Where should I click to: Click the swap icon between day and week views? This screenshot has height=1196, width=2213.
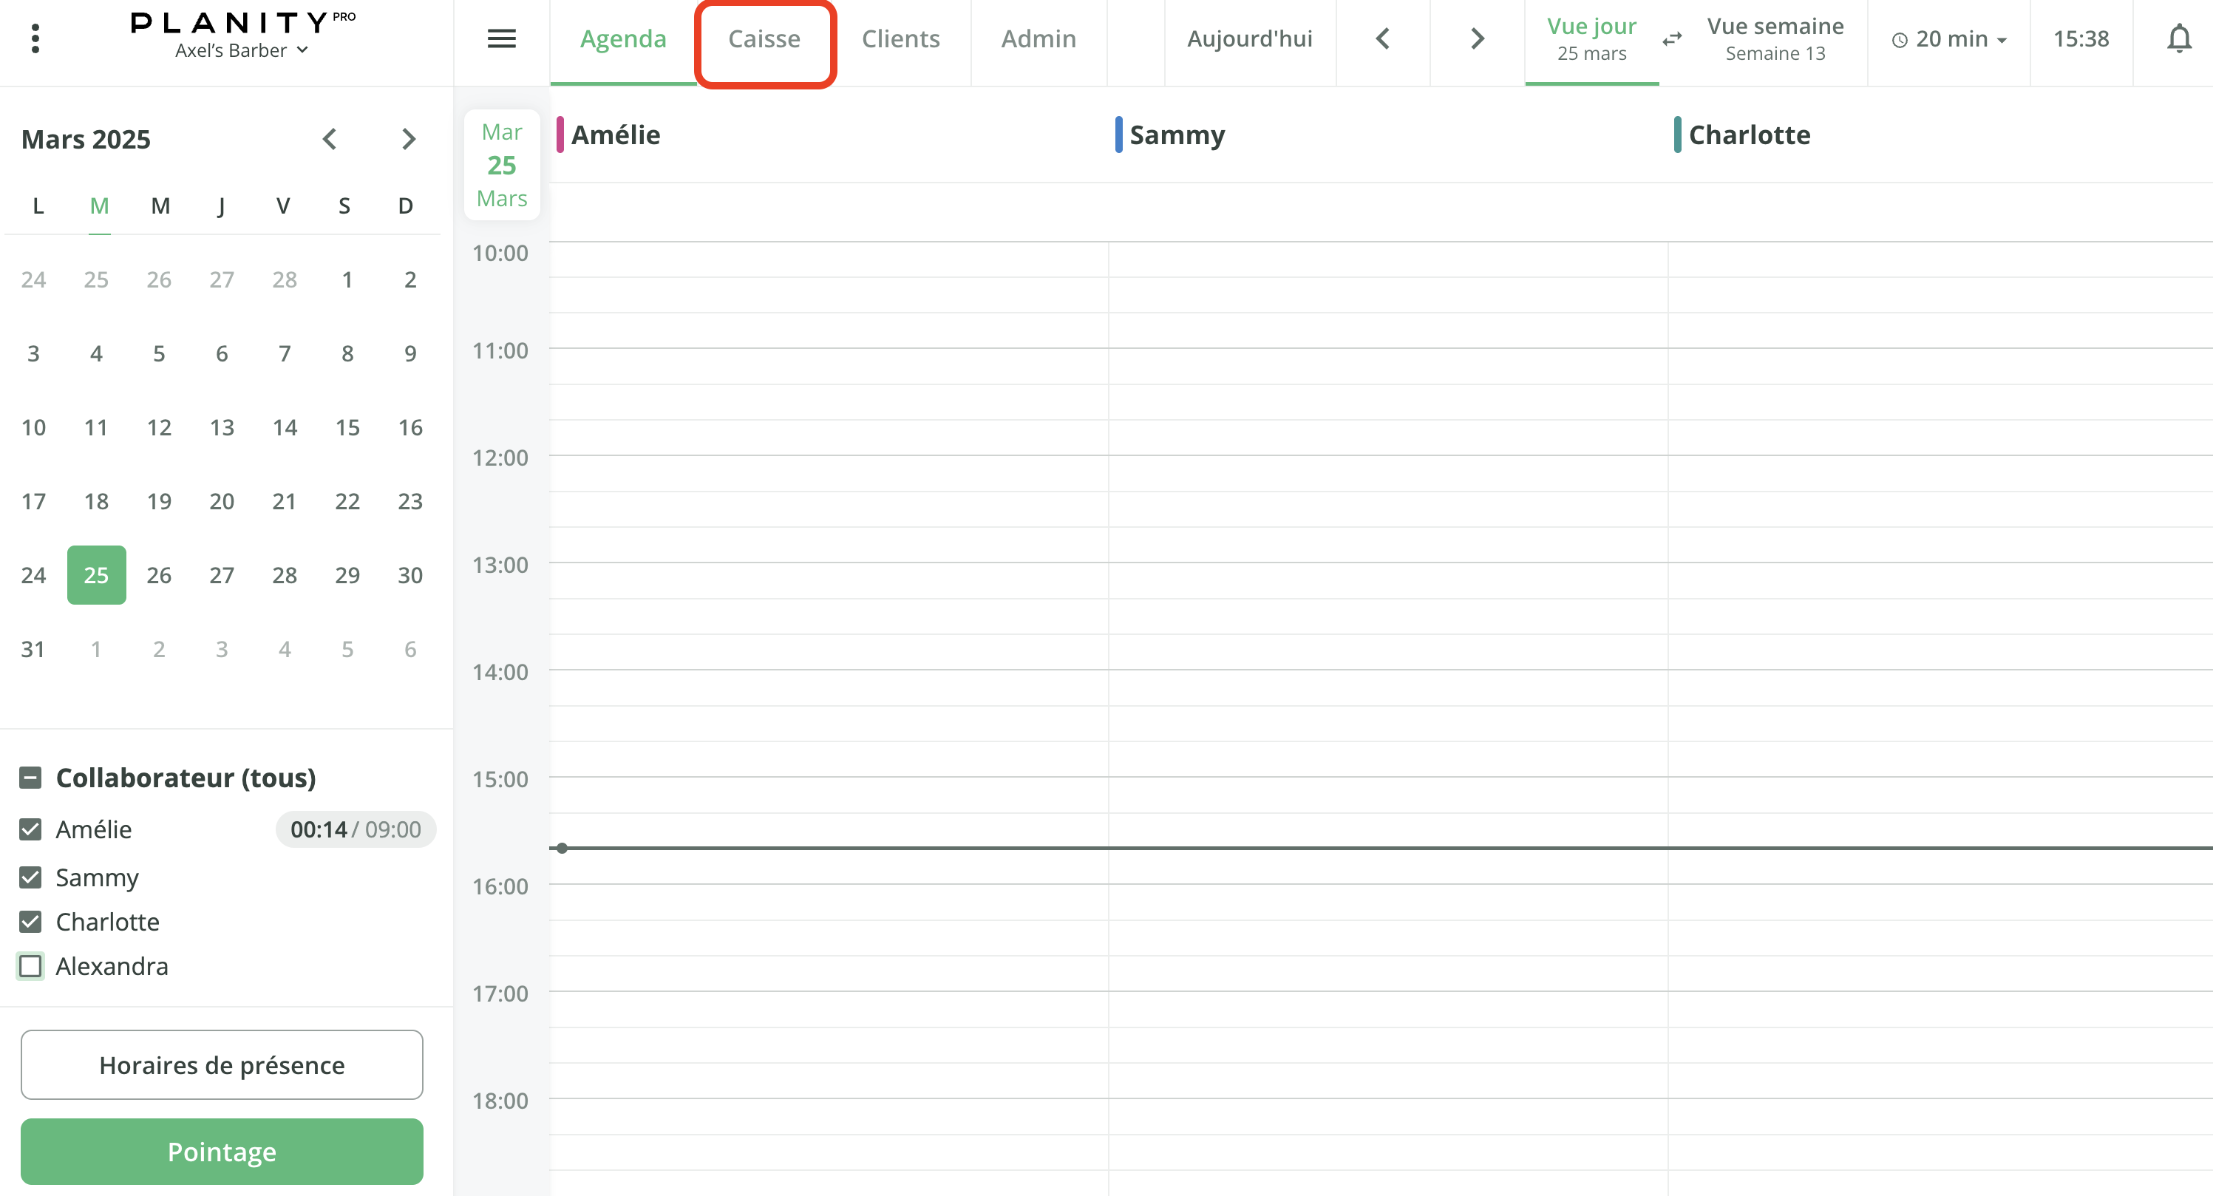(x=1673, y=38)
